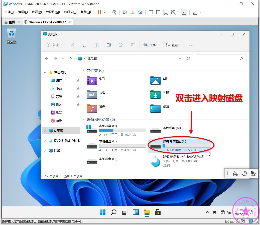Click the Unity mode icon in VMware toolbar
The width and height of the screenshot is (260, 225).
173,12
